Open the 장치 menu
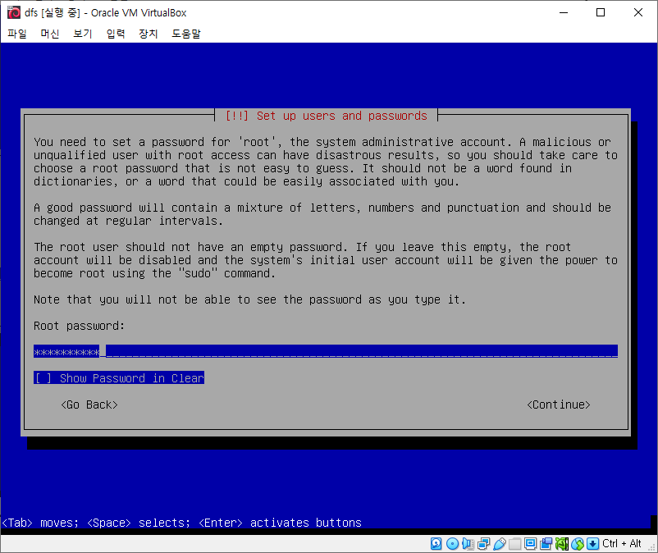658x553 pixels. 149,34
